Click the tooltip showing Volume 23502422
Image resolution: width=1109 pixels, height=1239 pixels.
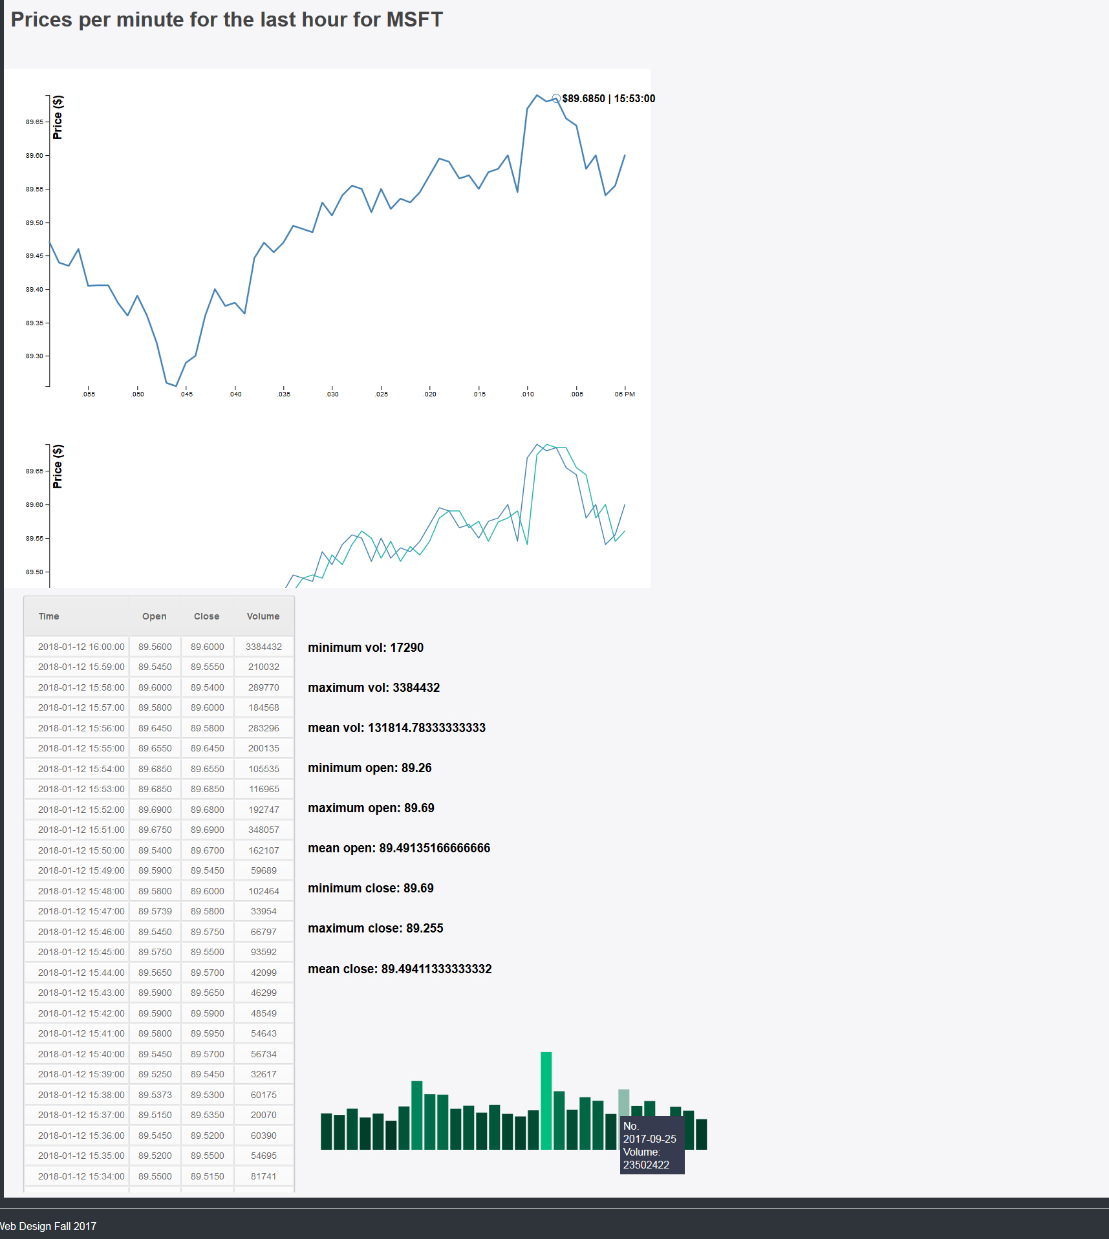tap(652, 1145)
